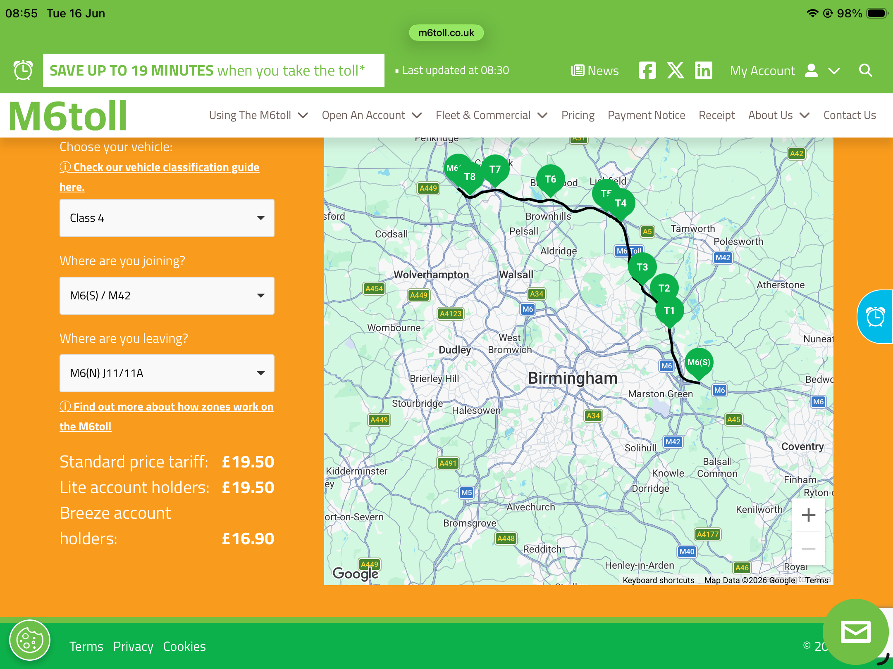The image size is (893, 669).
Task: Open the leaving junction dropdown
Action: click(167, 373)
